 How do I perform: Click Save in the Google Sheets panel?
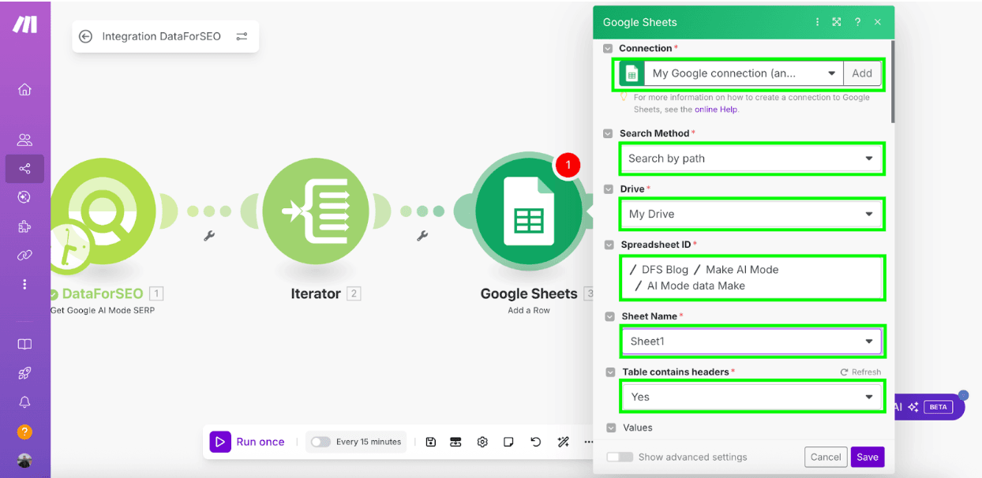coord(867,457)
